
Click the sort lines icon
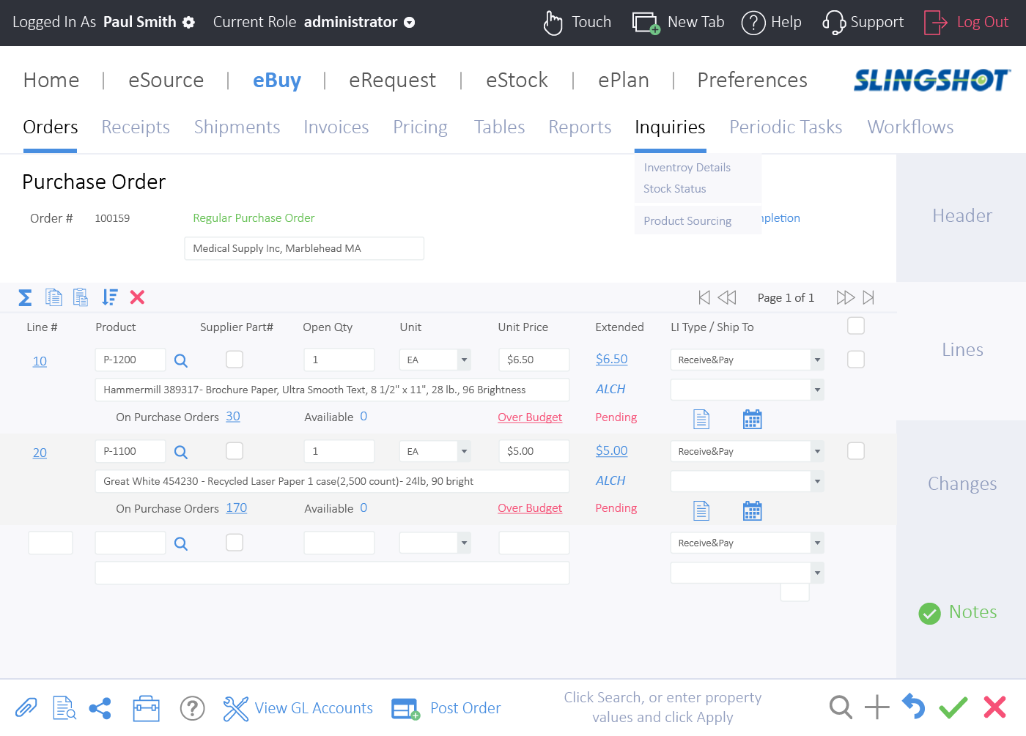pos(109,297)
